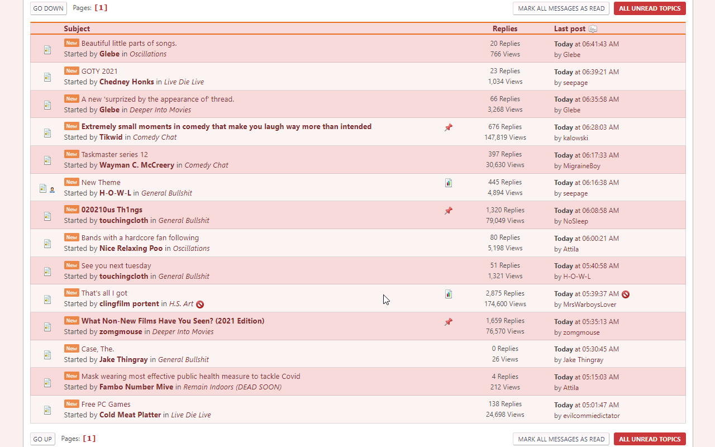Open See you next tuesday thread

coord(116,266)
